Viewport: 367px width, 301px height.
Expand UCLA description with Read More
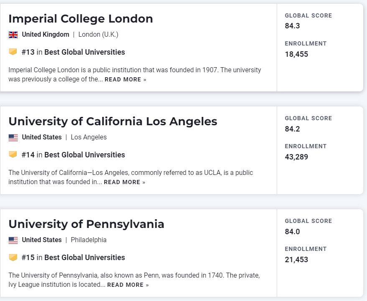pyautogui.click(x=125, y=182)
